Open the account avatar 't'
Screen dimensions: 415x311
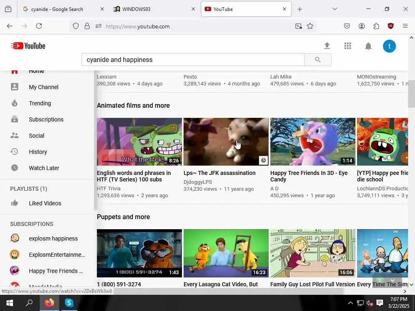[x=389, y=46]
